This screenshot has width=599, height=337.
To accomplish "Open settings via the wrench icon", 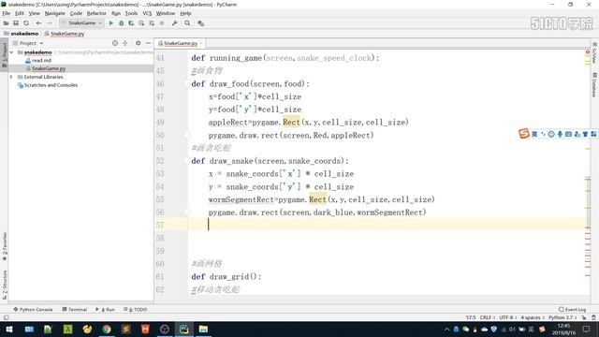I will [x=175, y=23].
